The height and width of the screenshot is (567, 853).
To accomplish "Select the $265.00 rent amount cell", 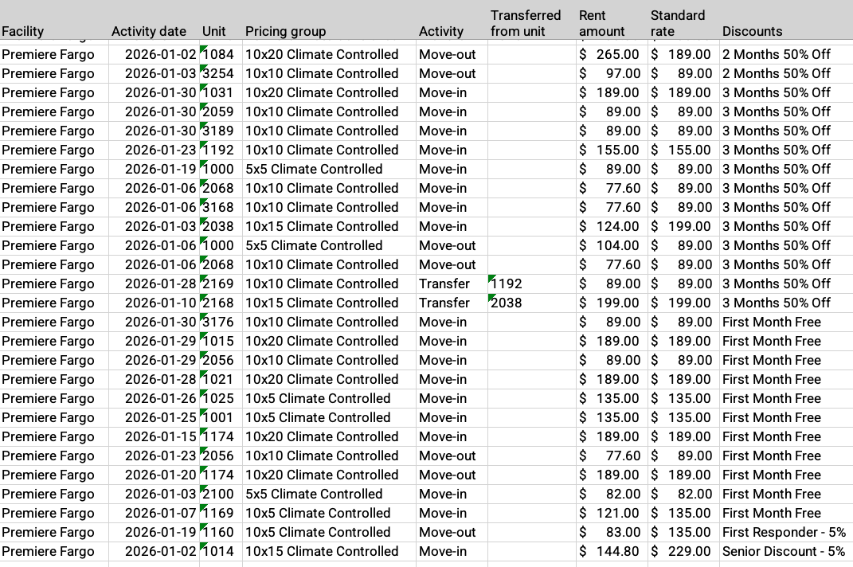I will pyautogui.click(x=611, y=54).
